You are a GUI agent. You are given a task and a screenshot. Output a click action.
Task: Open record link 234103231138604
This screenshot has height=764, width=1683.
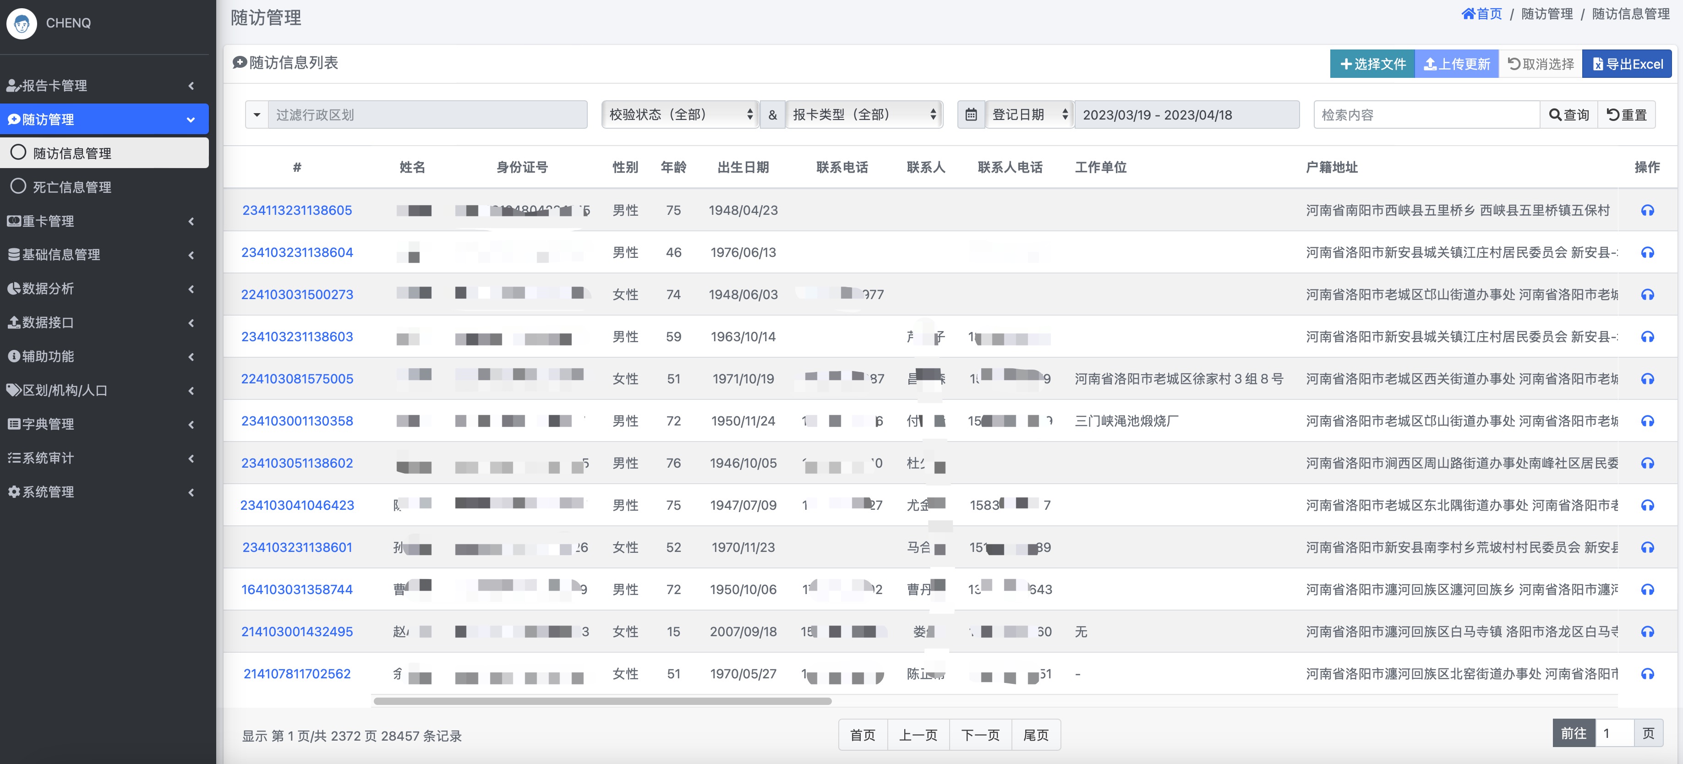click(x=297, y=253)
